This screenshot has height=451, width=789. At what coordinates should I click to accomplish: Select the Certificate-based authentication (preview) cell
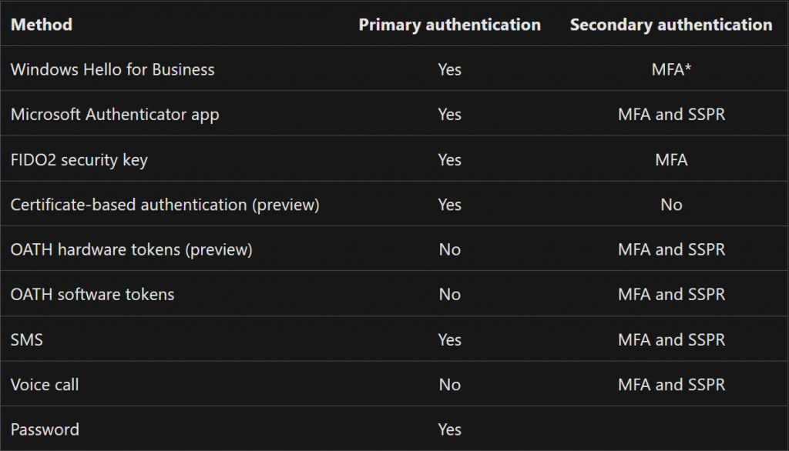click(165, 205)
